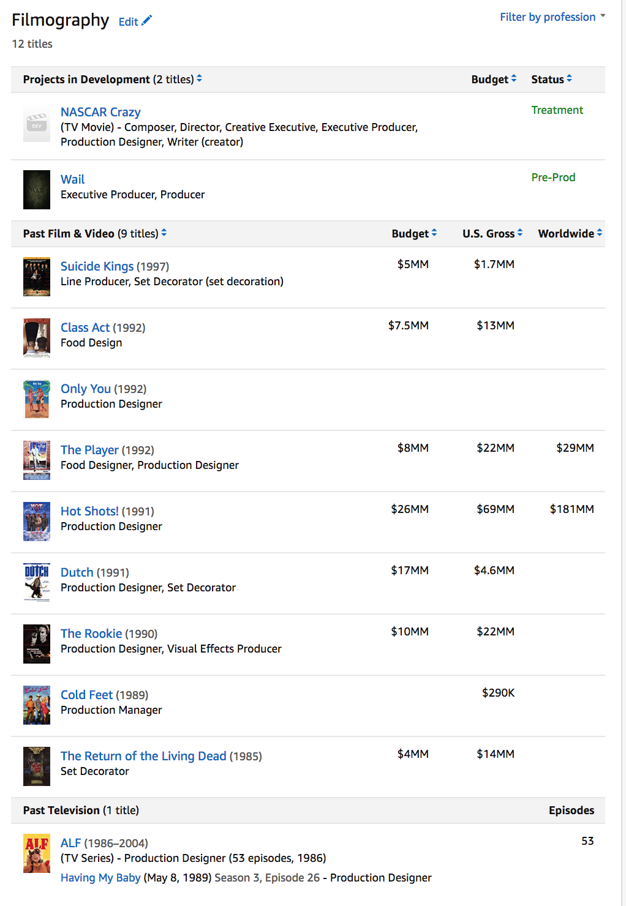Sort Projects in Development titles

point(199,79)
